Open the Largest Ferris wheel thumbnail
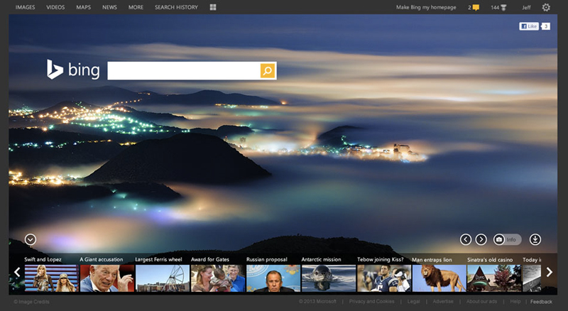The image size is (568, 311). (x=163, y=278)
